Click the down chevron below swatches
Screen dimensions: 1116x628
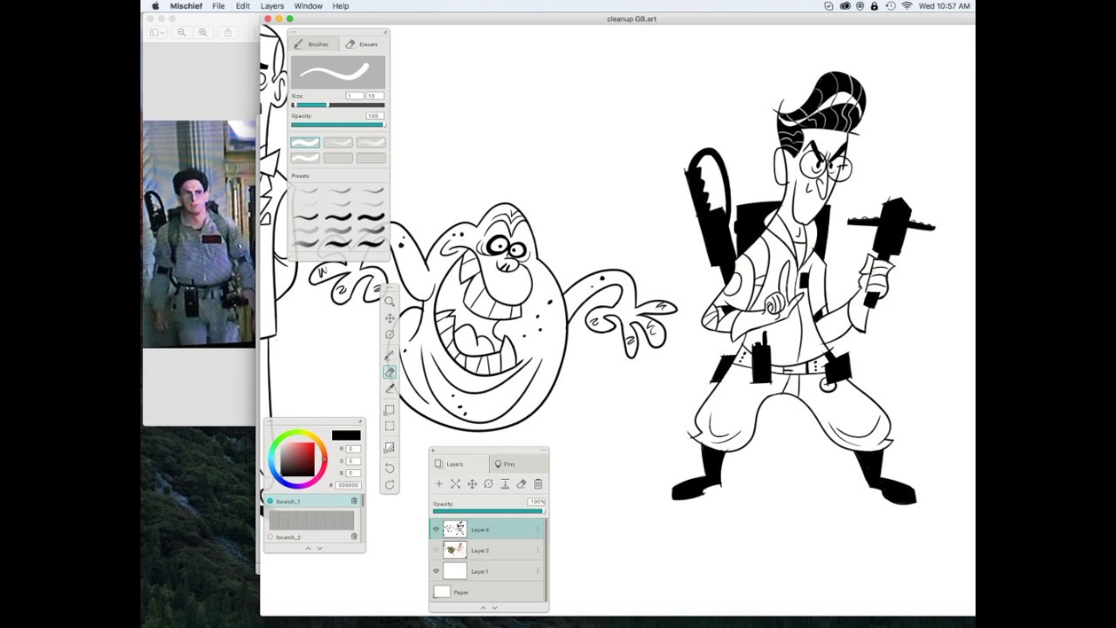[319, 548]
